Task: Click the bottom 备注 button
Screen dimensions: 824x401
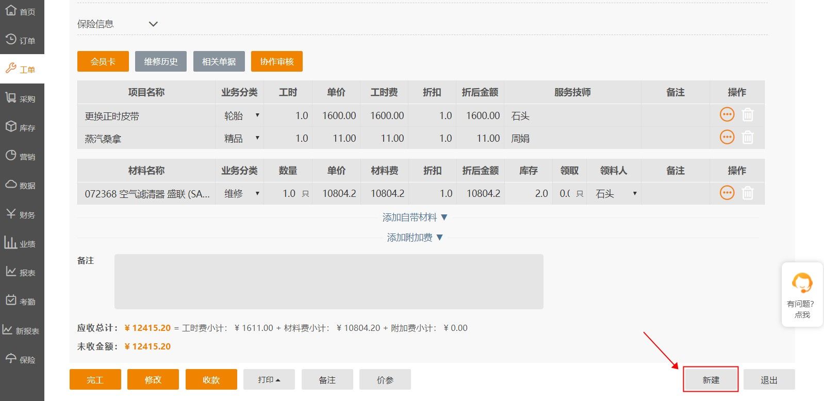Action: (x=327, y=379)
